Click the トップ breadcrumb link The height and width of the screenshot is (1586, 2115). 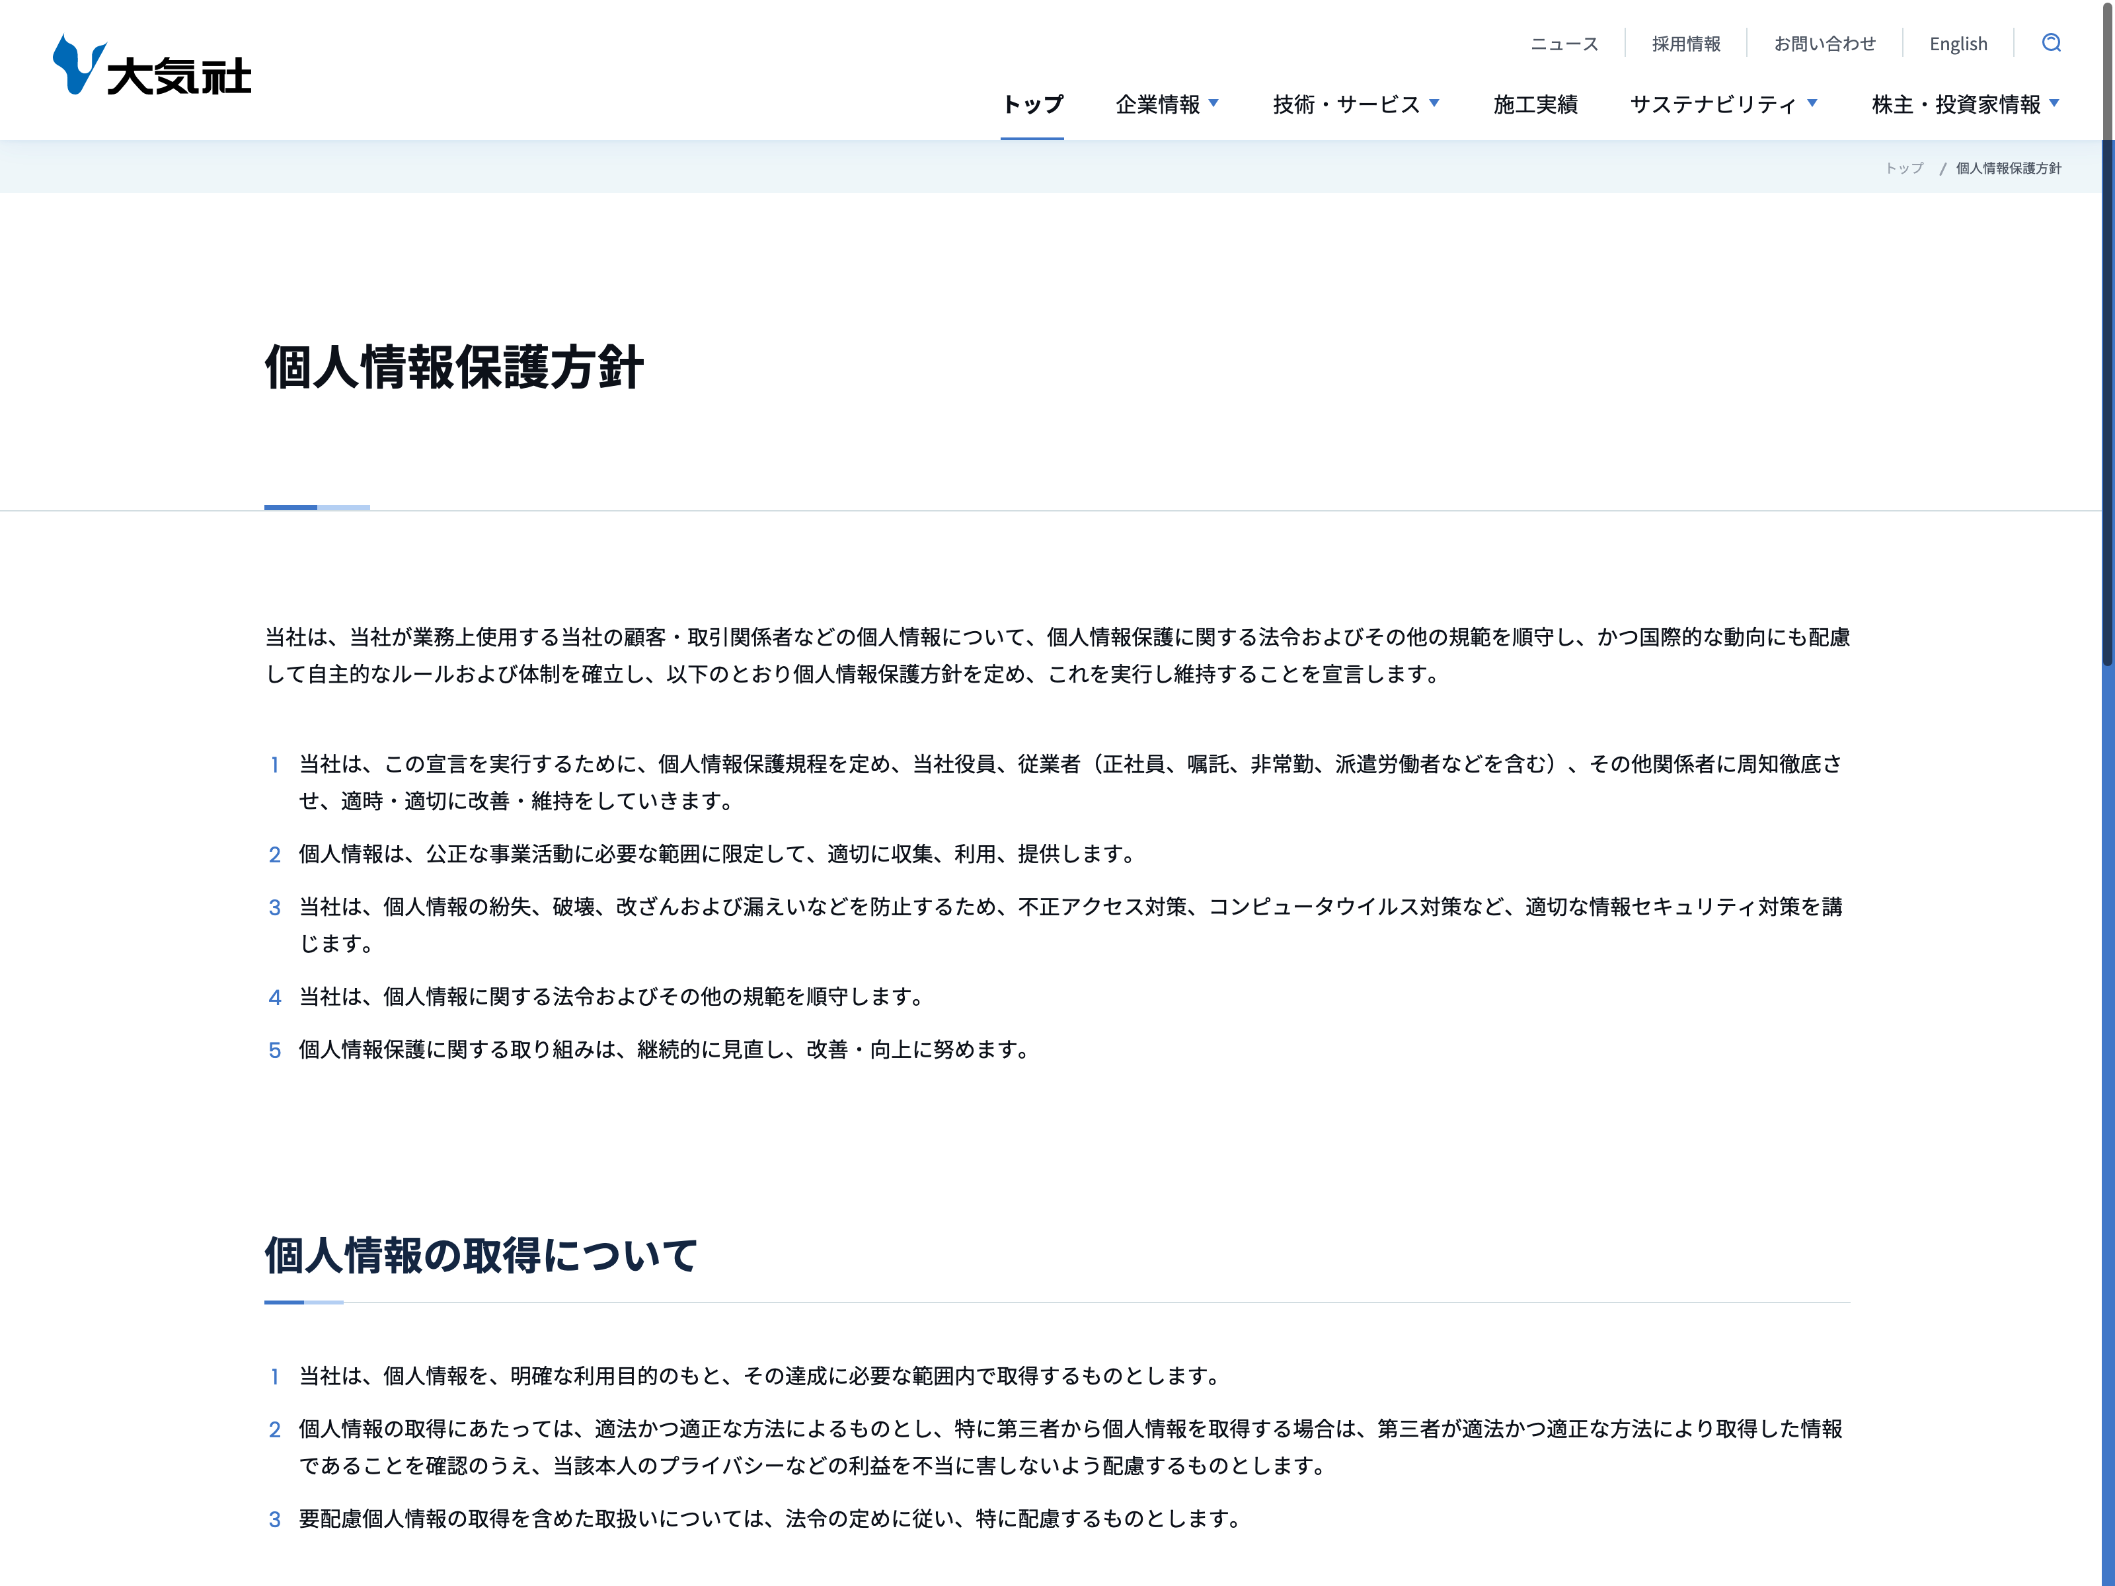pos(1903,169)
